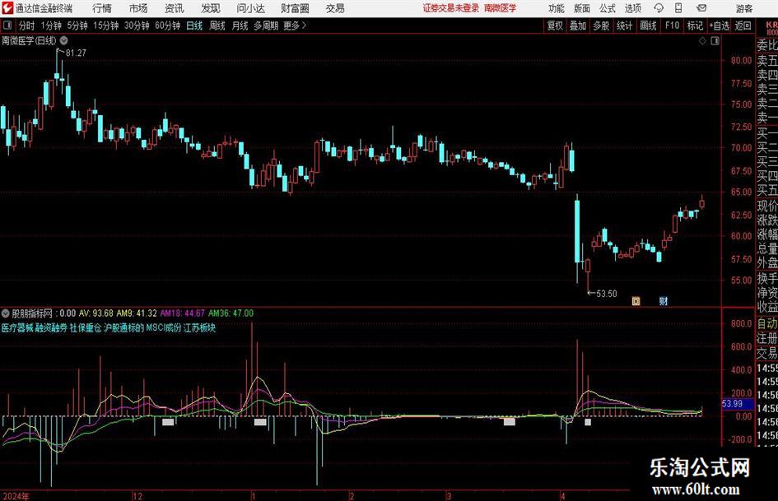Viewport: 778px width, 501px height.
Task: Open the dropdown beside 南微医学(日线) title
Action: [64, 40]
